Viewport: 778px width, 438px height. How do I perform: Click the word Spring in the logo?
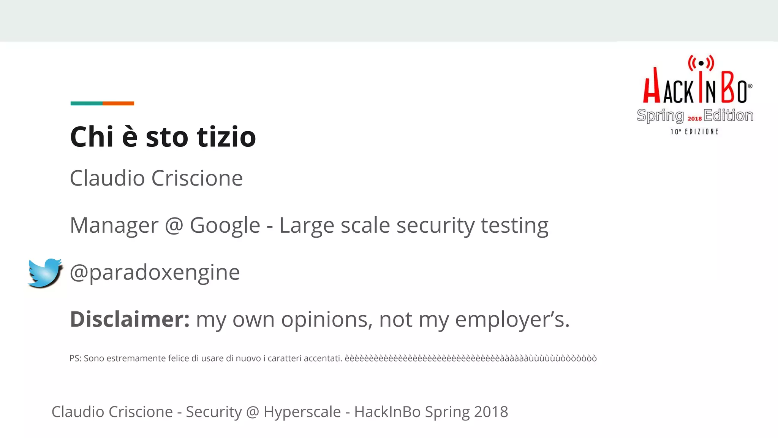(x=660, y=116)
